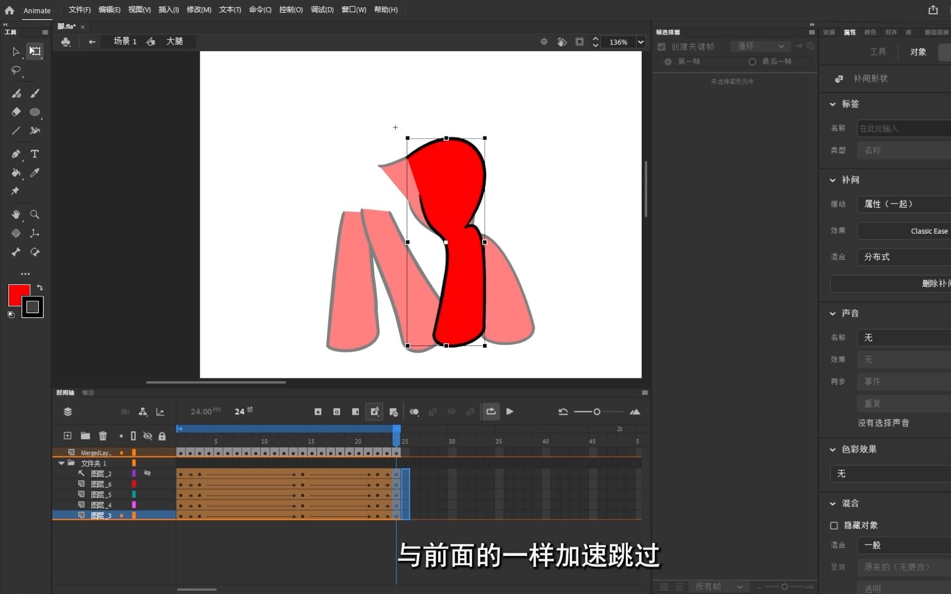Viewport: 951px width, 594px height.
Task: Open the 窗口(W) menu
Action: click(353, 10)
